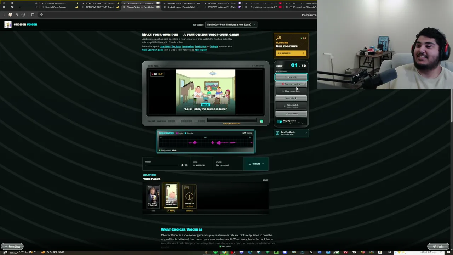Click the upload arrow circle icon
Image resolution: width=453 pixels, height=255 pixels.
pos(189,197)
